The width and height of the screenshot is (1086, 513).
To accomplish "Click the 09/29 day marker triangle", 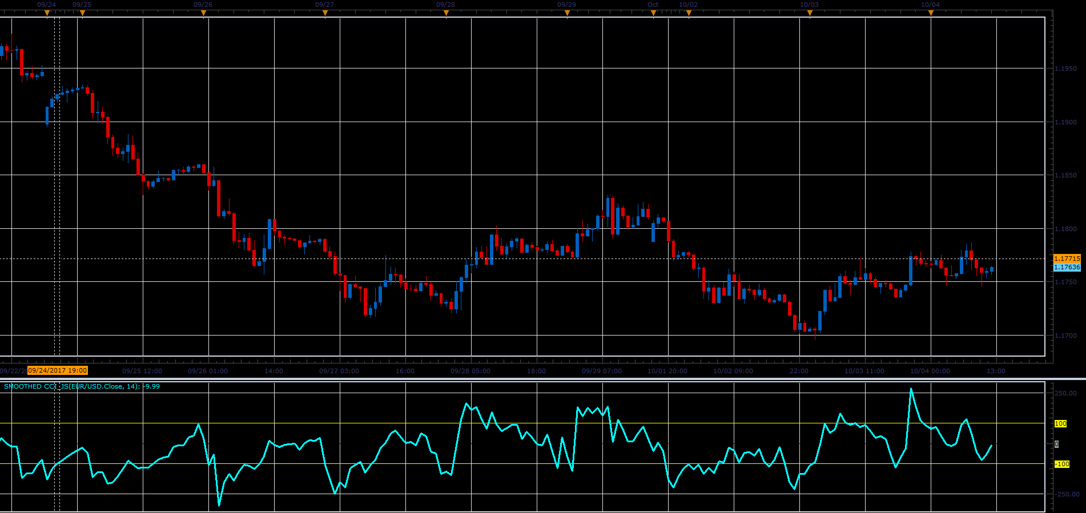I will 567,13.
